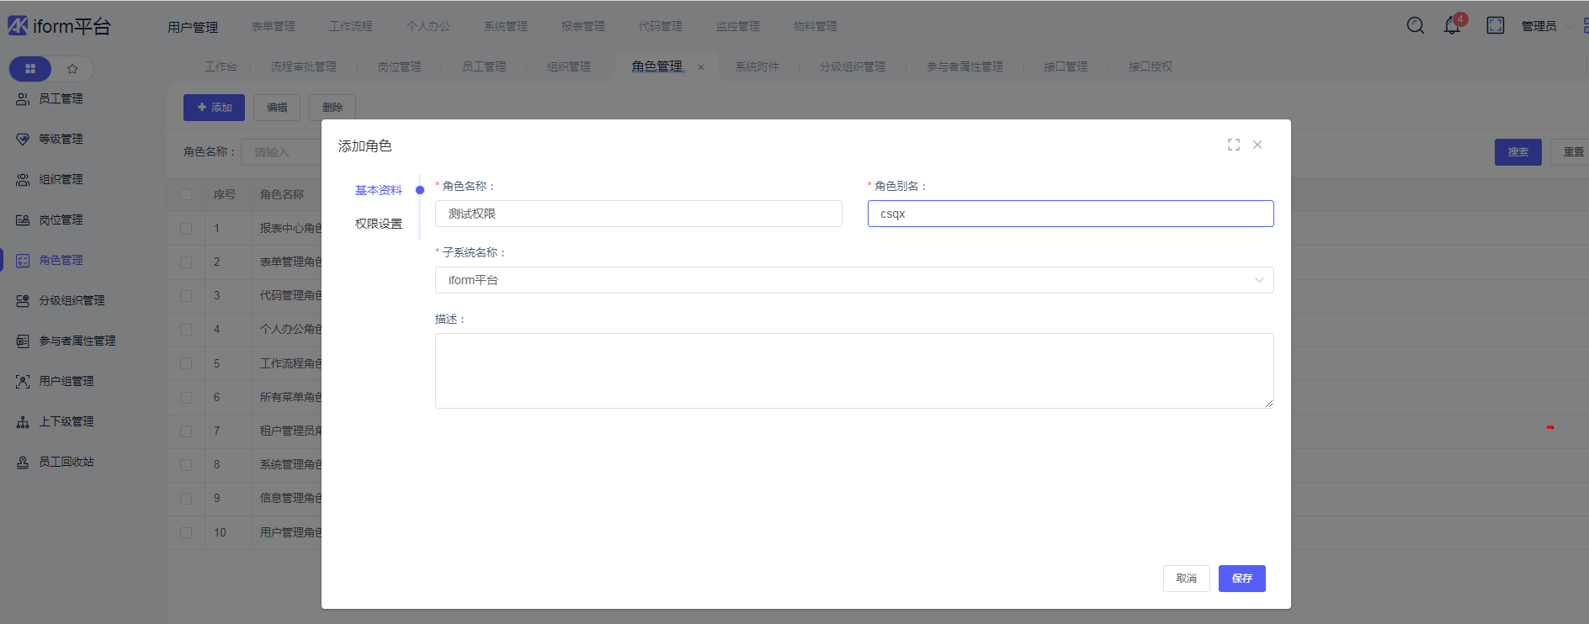Click the search magnifier icon in header
The width and height of the screenshot is (1589, 624).
[1416, 26]
